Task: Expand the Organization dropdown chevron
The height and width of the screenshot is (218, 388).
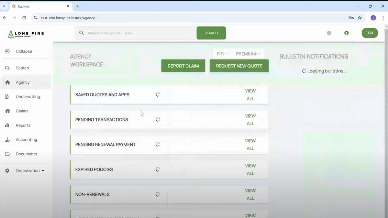Action: (x=43, y=170)
